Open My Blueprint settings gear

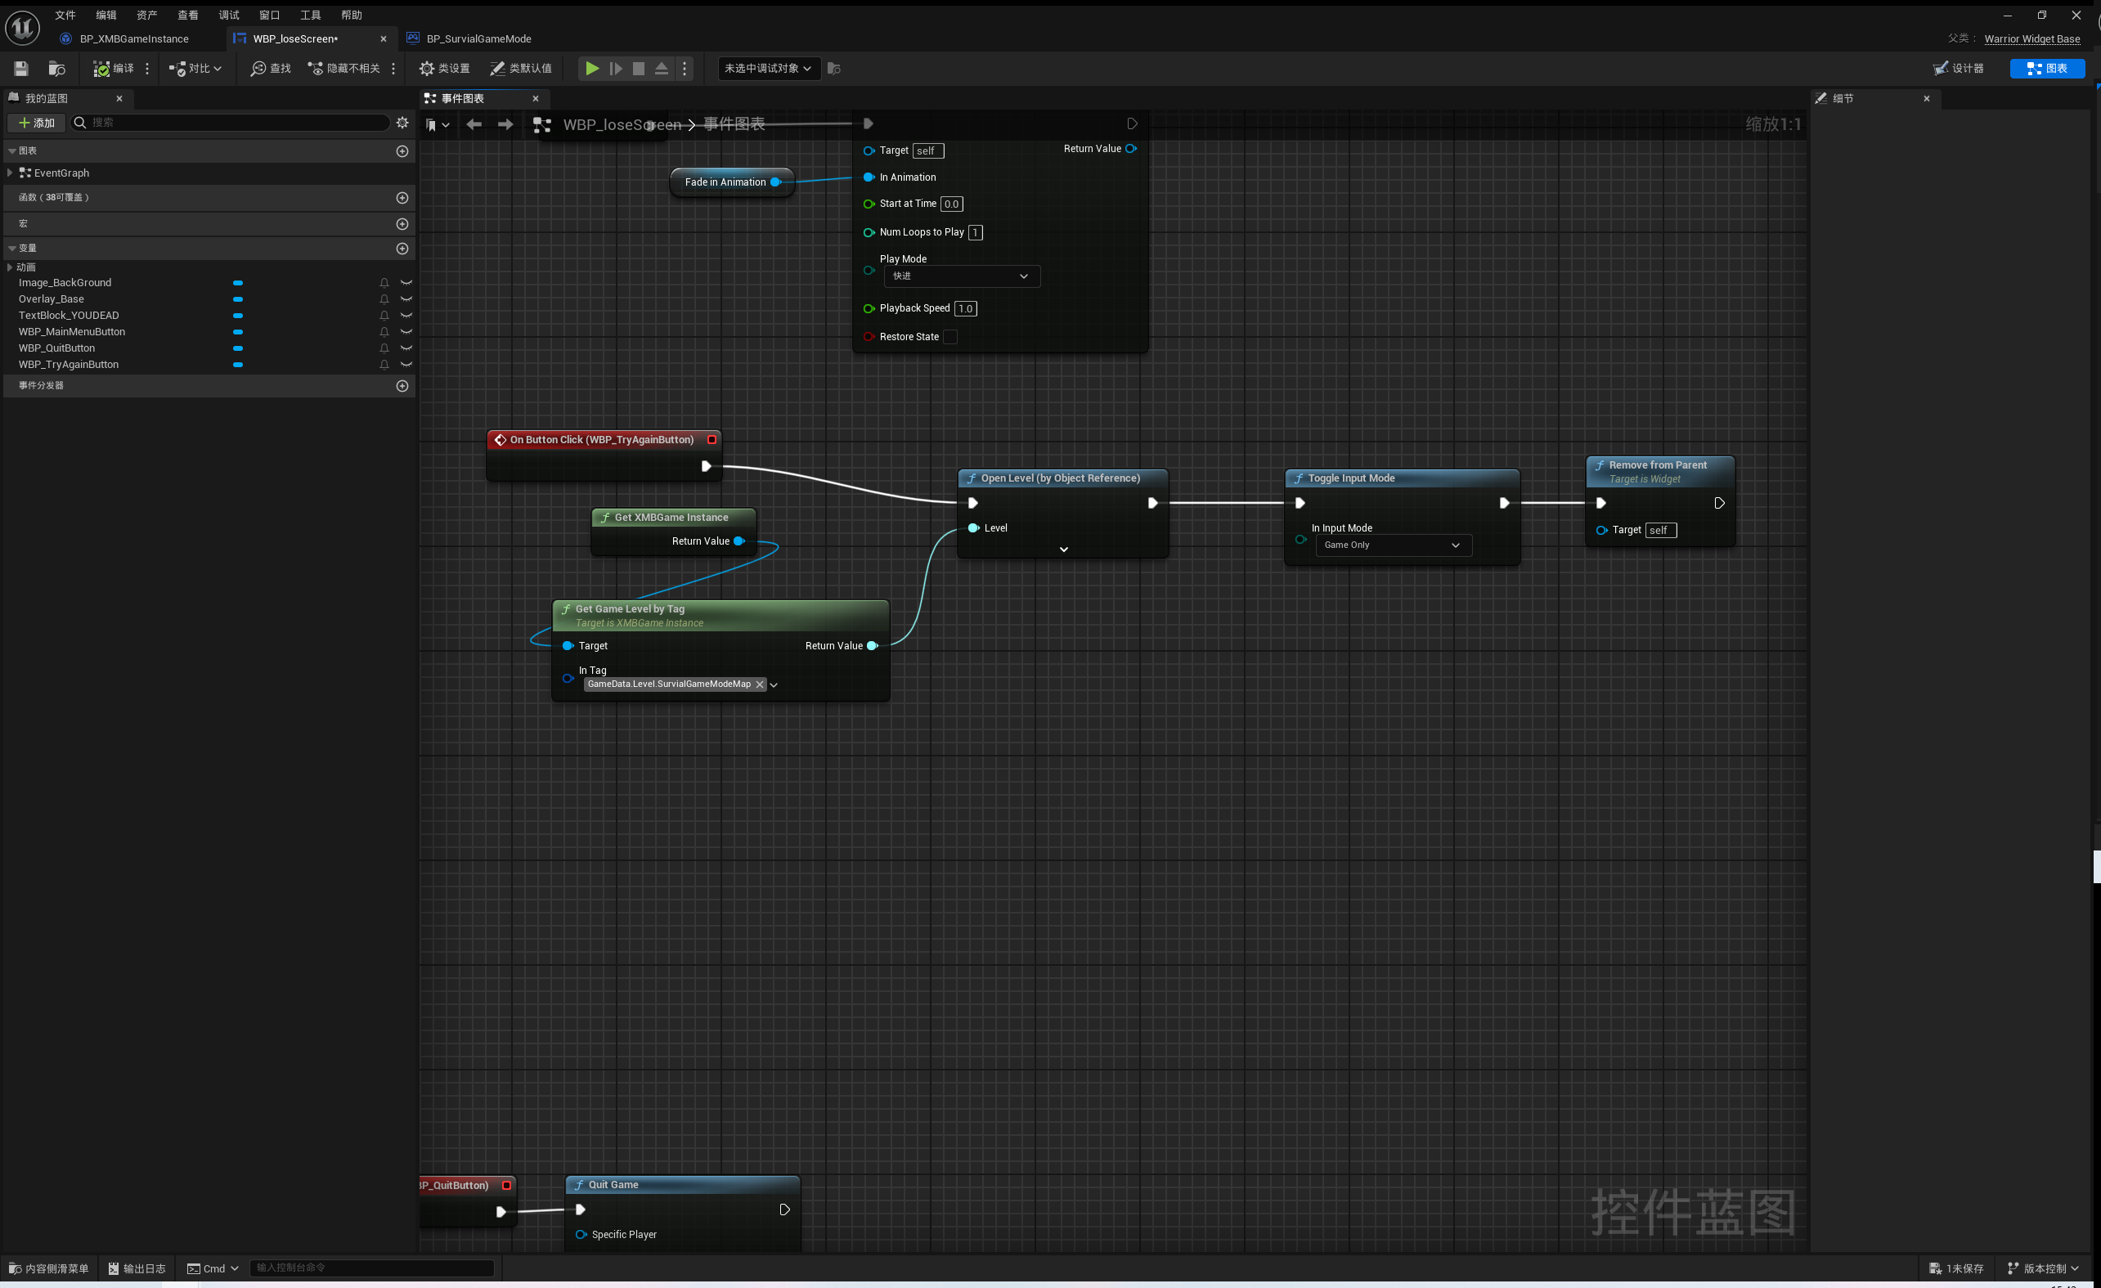coord(402,123)
